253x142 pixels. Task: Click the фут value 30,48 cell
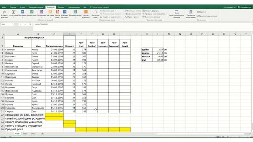pos(158,60)
